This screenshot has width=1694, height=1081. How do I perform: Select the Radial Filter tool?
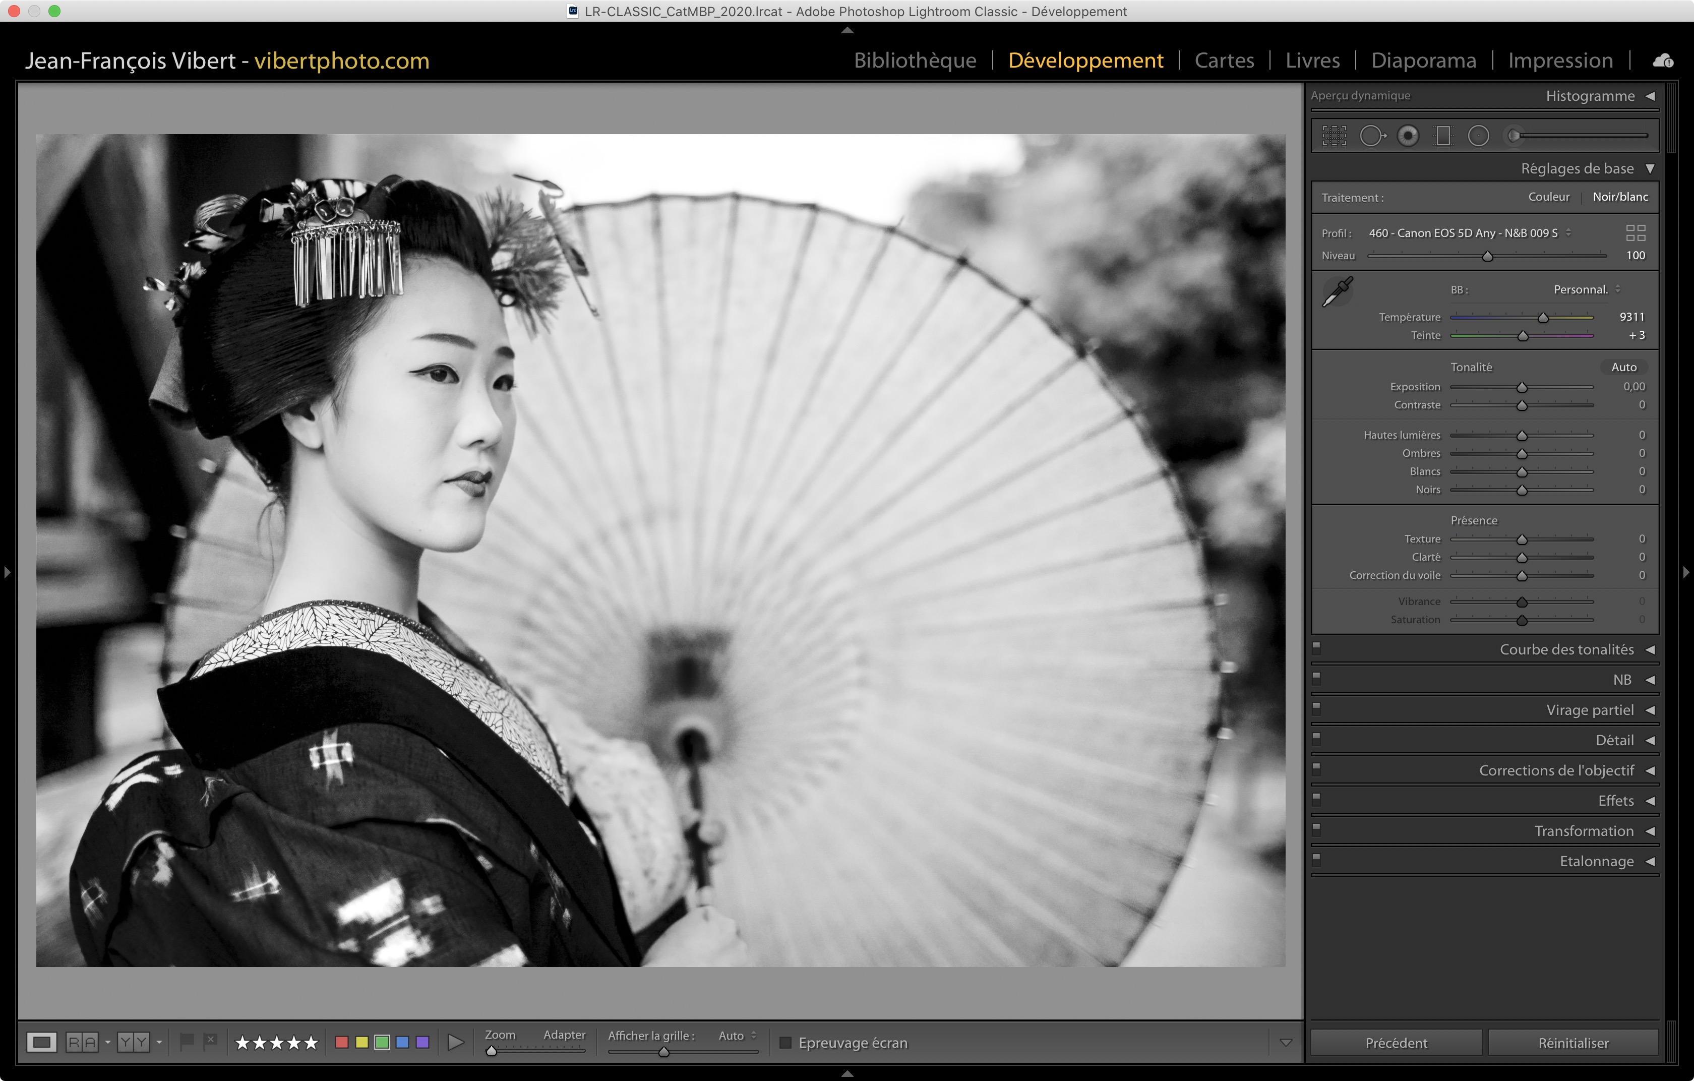coord(1478,136)
